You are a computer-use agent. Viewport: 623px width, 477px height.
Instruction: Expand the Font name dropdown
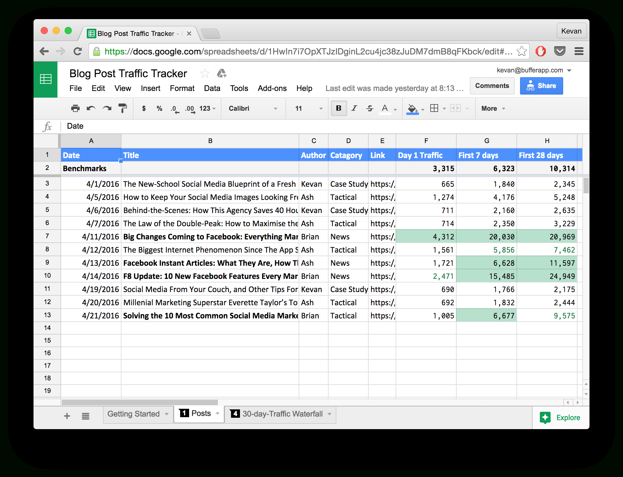point(274,108)
